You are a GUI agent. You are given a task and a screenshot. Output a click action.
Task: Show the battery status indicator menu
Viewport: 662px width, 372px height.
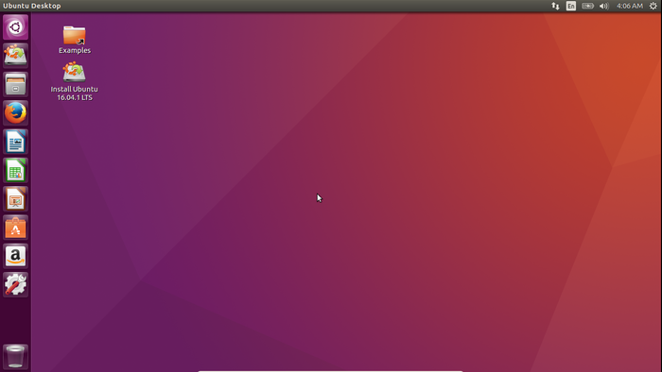click(x=587, y=6)
